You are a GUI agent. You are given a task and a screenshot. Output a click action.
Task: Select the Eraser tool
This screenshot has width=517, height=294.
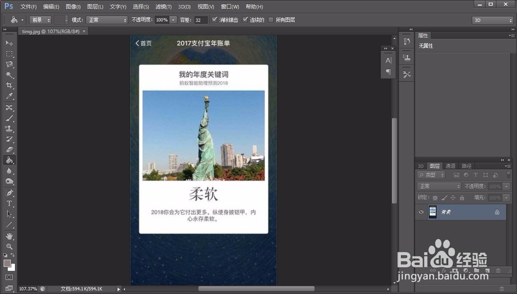[9, 150]
